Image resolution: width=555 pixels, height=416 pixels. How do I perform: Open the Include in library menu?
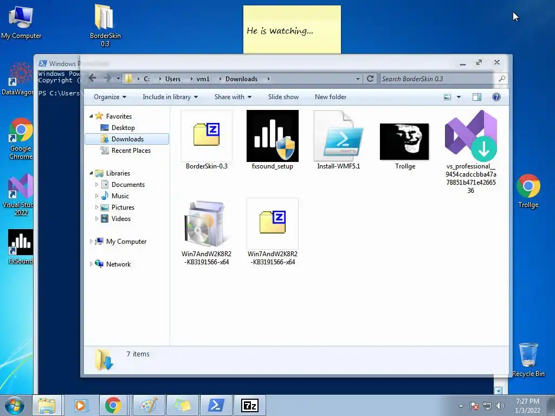(170, 97)
